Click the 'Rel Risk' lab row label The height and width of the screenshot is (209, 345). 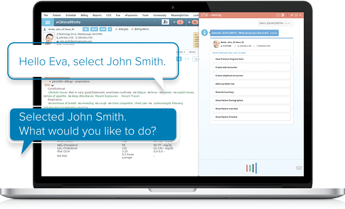pyautogui.click(x=62, y=156)
